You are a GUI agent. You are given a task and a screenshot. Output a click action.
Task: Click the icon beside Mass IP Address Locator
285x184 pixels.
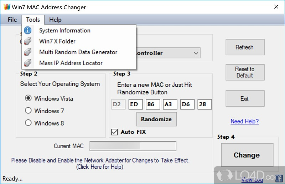[x=28, y=63]
